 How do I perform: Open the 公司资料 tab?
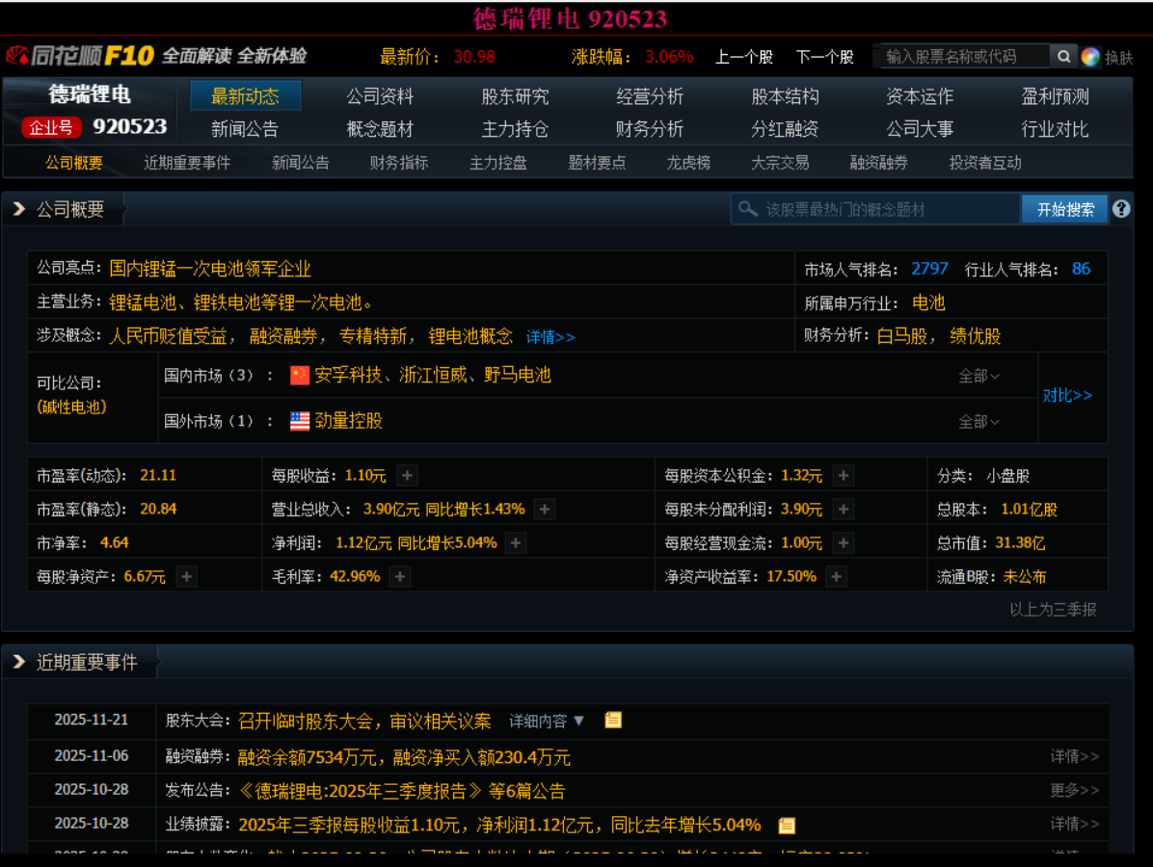pos(380,96)
